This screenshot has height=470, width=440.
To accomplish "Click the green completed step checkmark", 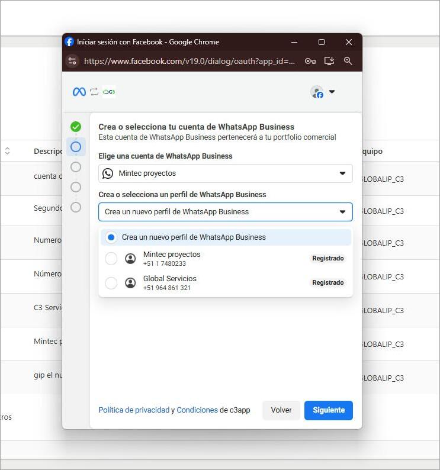I will coord(76,127).
